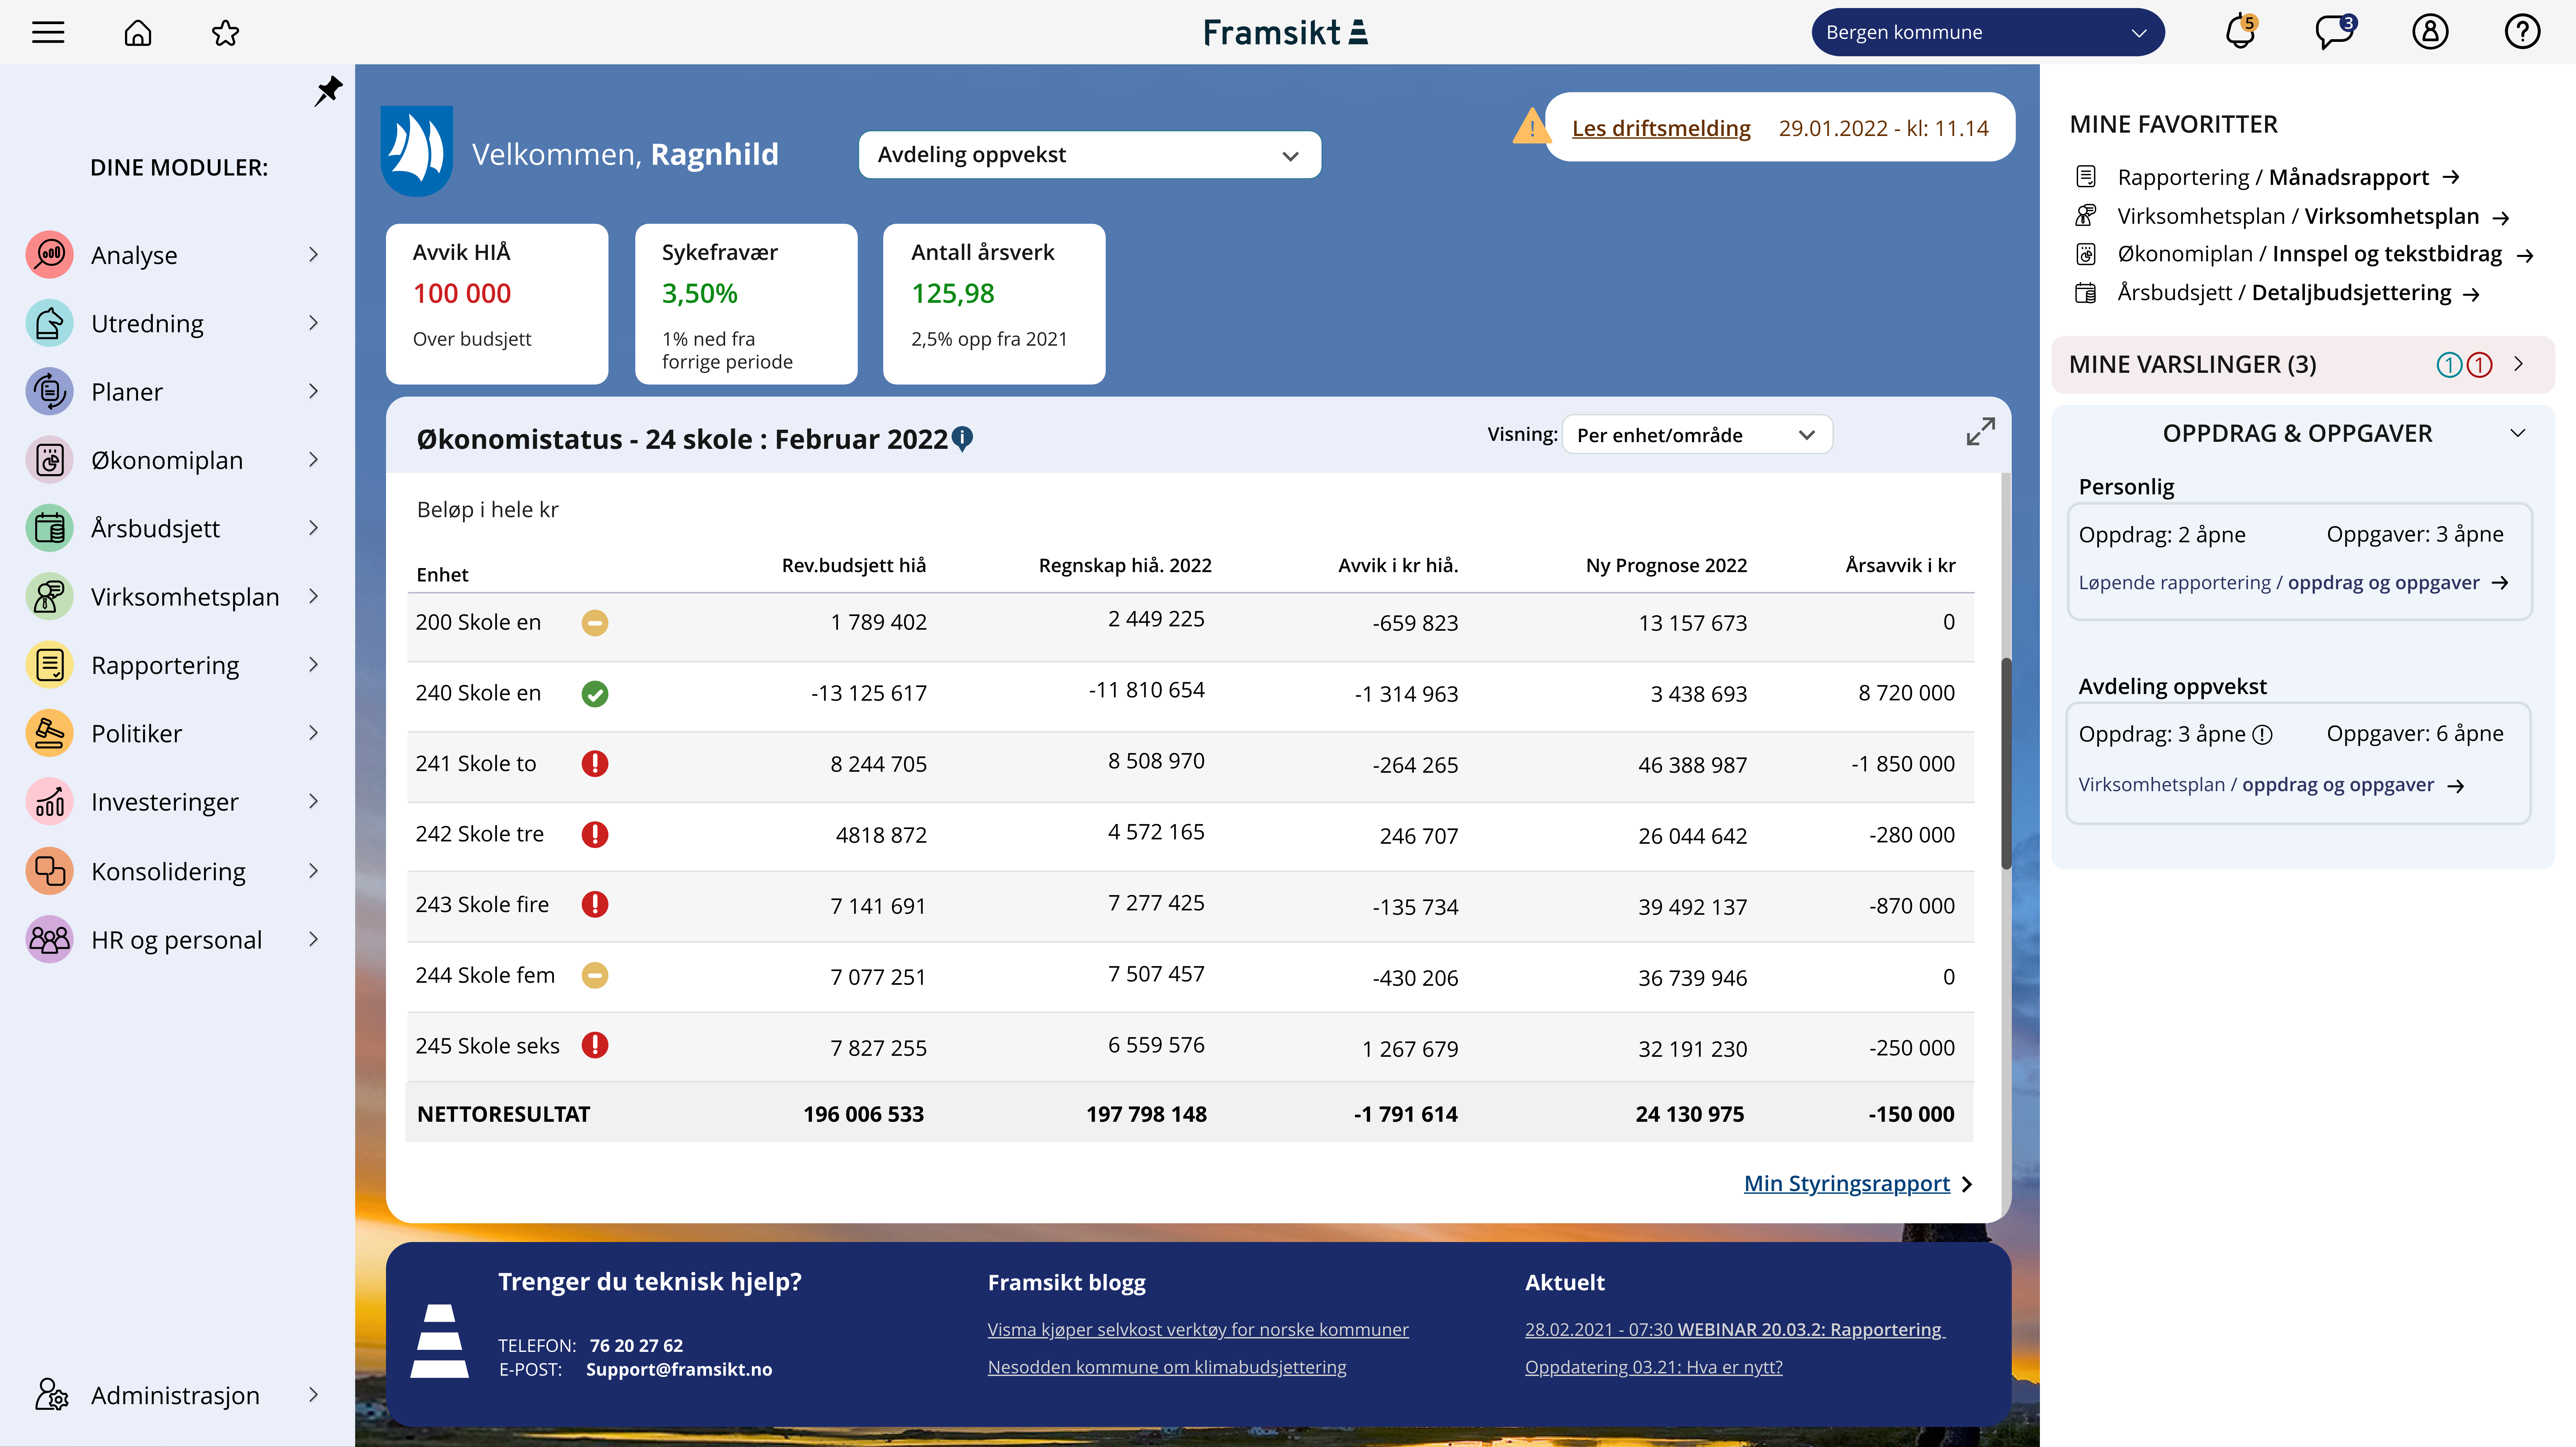
Task: Click the Årsbudsjett calendar icon
Action: [x=49, y=528]
